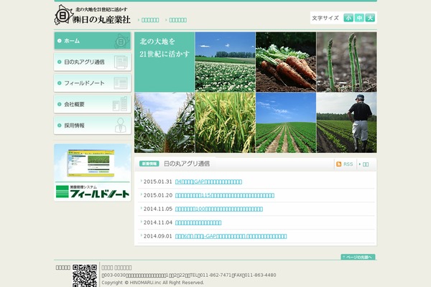This screenshot has height=287, width=431.
Task: Click the Copyright HINOMARU.inc footer text
Action: tap(153, 283)
